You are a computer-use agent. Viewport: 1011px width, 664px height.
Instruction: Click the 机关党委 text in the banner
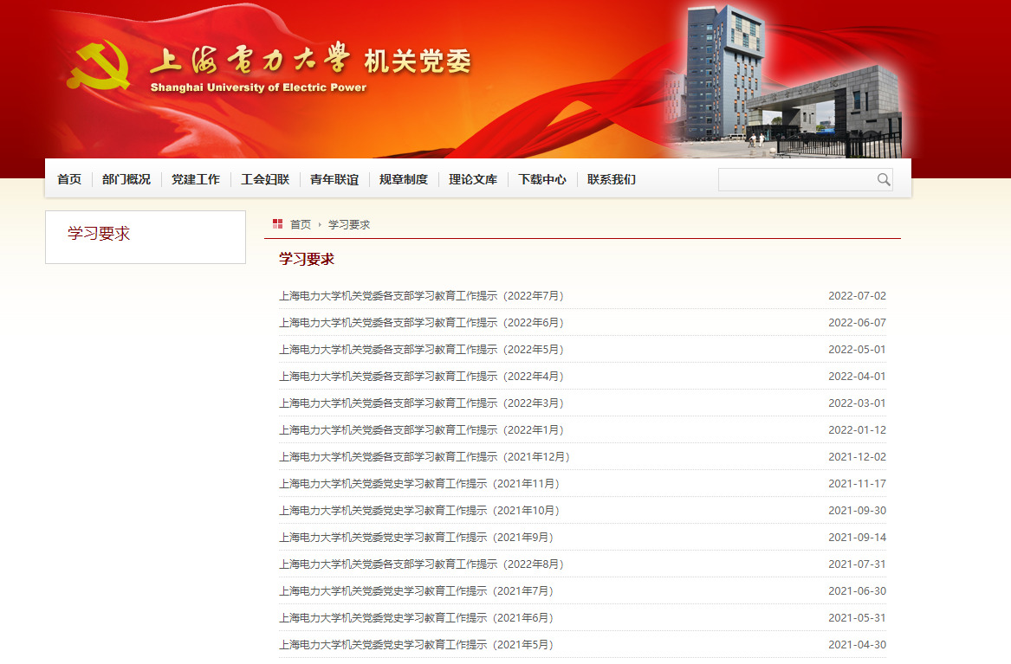click(418, 61)
